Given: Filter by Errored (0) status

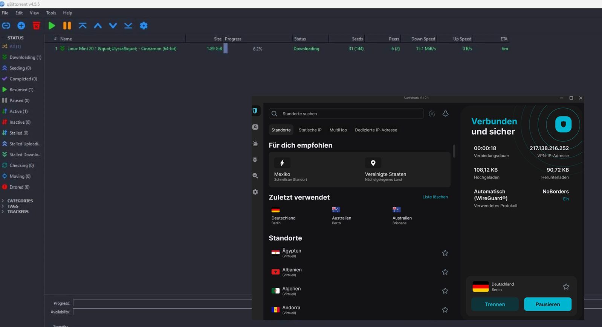Looking at the screenshot, I should (16, 187).
